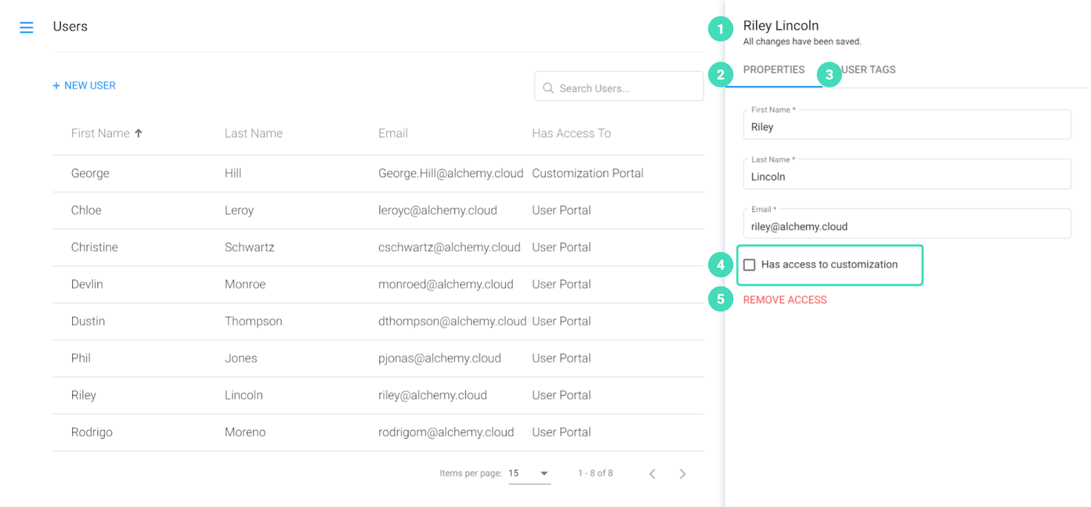Click email George.Hill@alchemy.cloud

click(451, 174)
